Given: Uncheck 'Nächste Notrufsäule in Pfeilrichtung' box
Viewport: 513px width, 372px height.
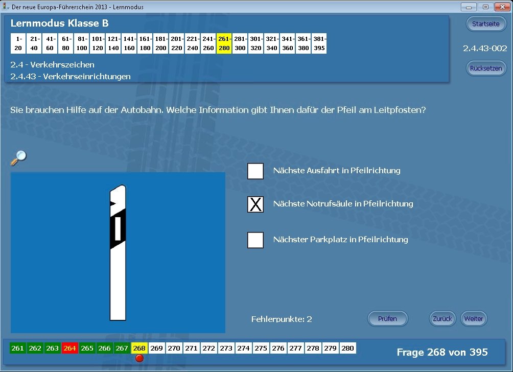Looking at the screenshot, I should [x=255, y=204].
